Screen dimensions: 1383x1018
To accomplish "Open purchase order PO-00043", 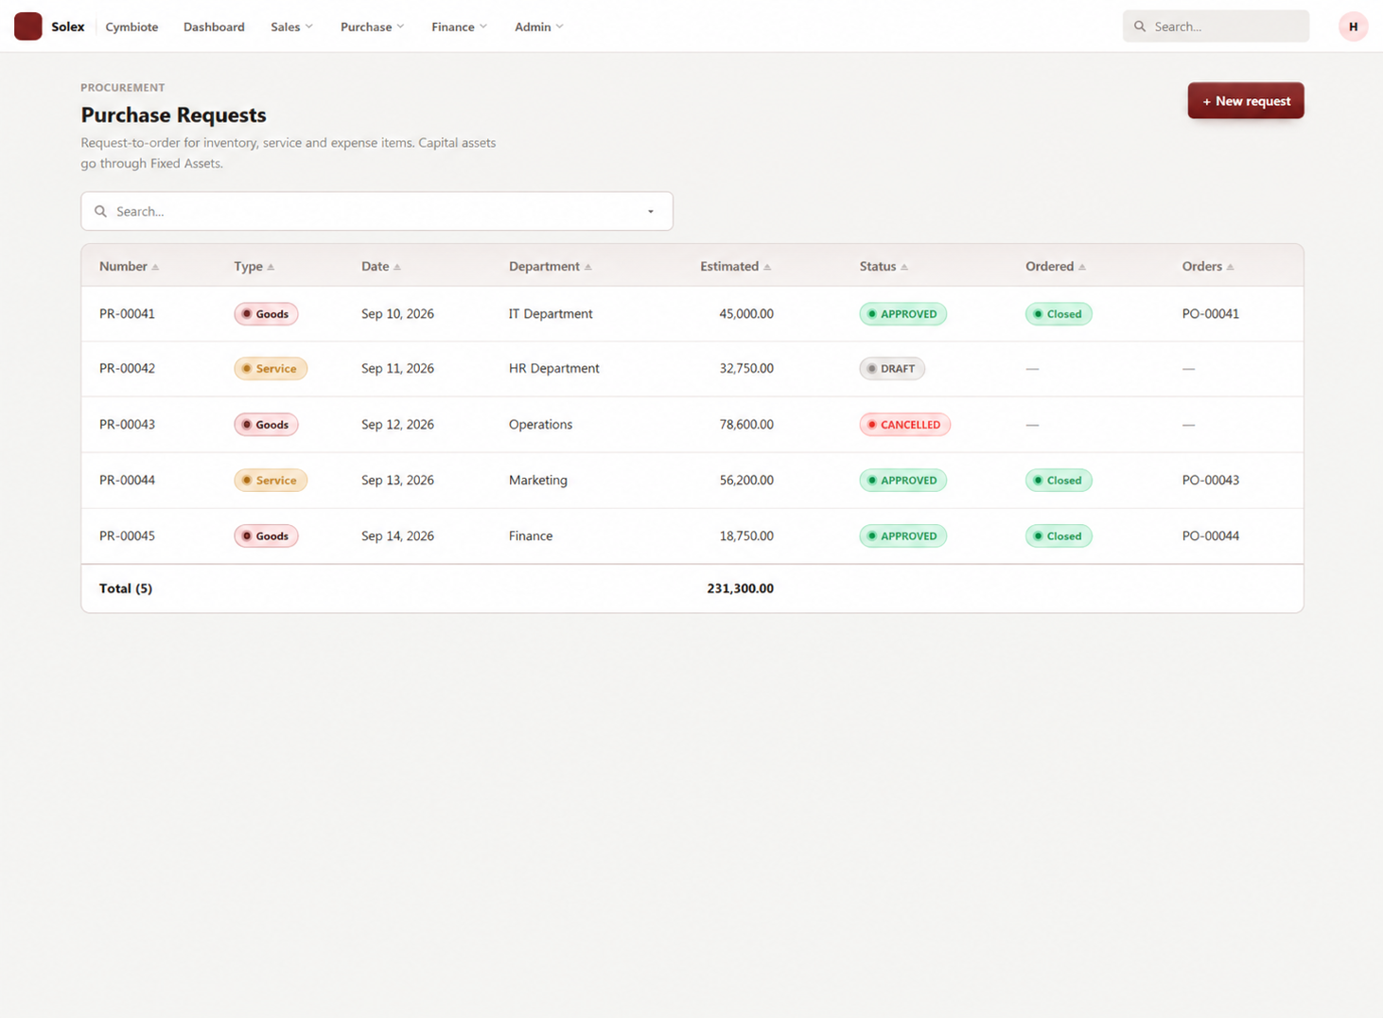I will click(1210, 481).
